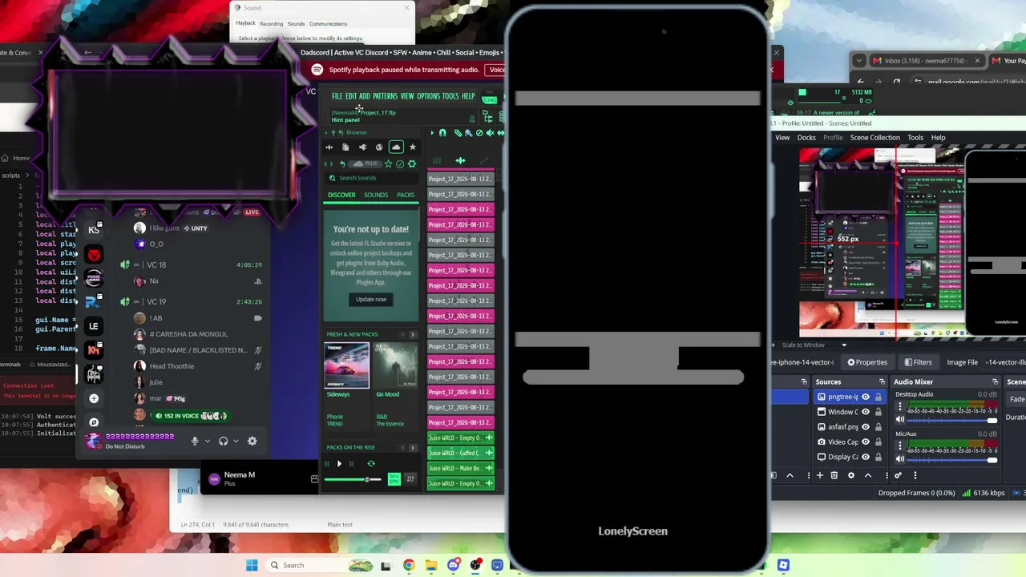Click the 152 IN VOICE pill
This screenshot has height=577, width=1026.
192,416
